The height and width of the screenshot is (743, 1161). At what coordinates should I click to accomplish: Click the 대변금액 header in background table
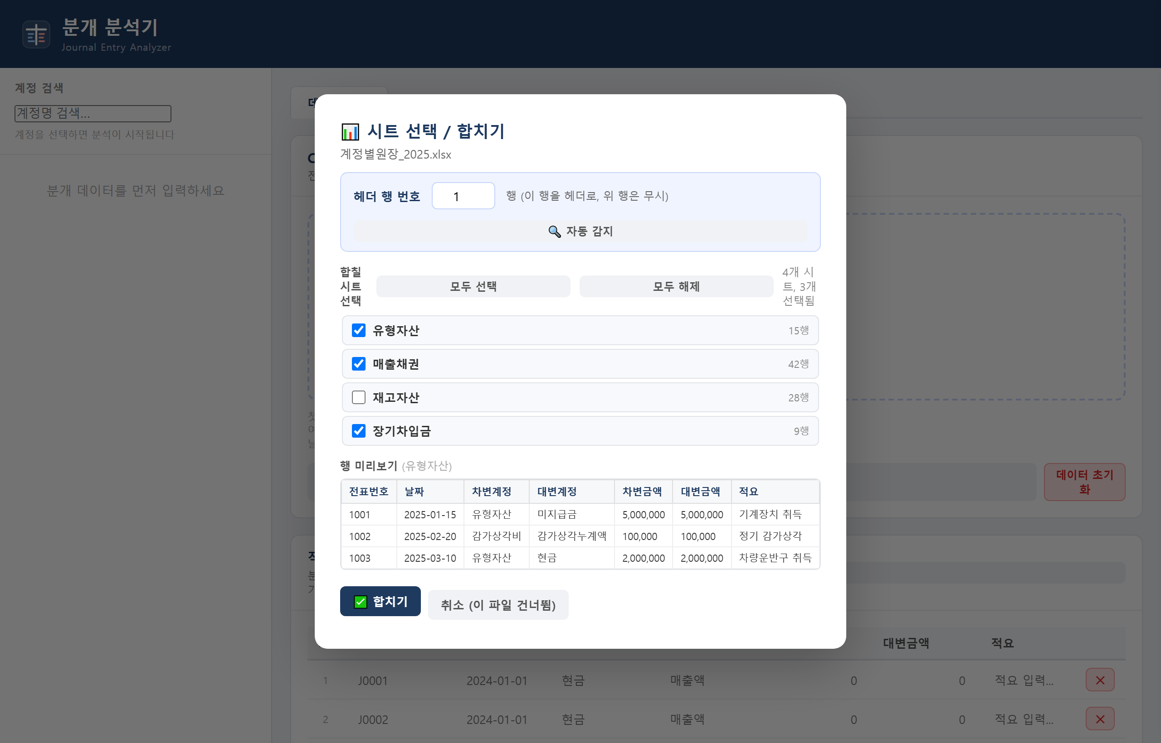pos(906,643)
